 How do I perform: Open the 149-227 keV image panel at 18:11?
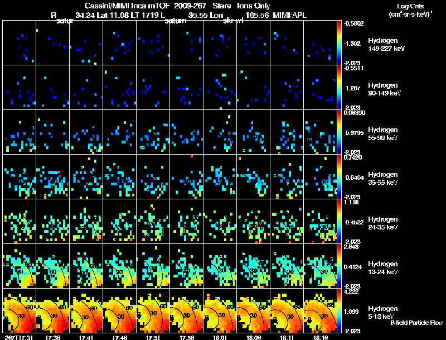pos(287,43)
